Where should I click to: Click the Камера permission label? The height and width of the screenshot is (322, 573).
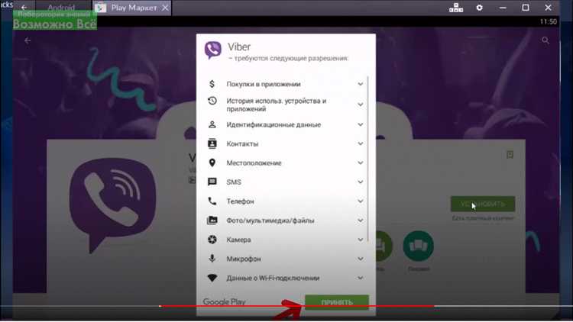click(x=238, y=240)
